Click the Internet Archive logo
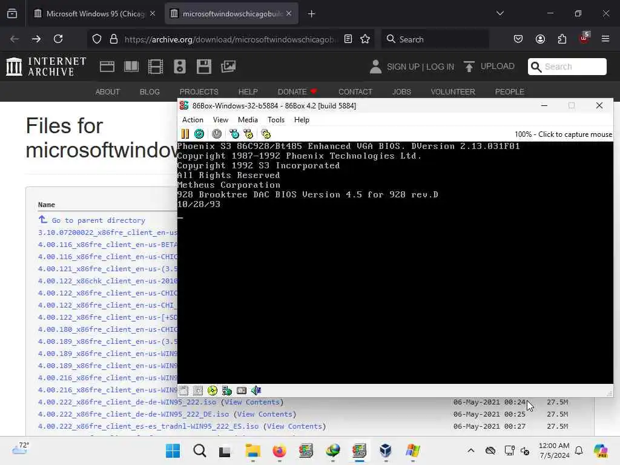 pyautogui.click(x=47, y=66)
